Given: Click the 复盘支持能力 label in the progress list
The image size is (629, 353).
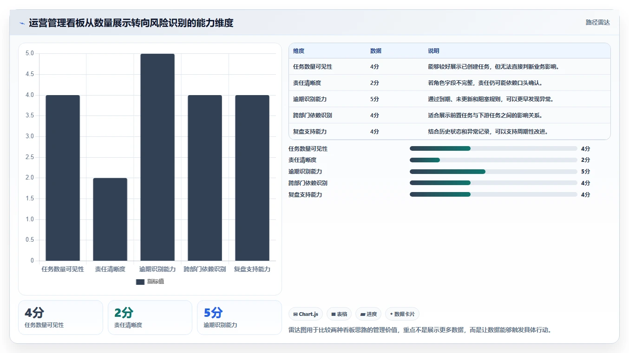Looking at the screenshot, I should click(x=305, y=195).
